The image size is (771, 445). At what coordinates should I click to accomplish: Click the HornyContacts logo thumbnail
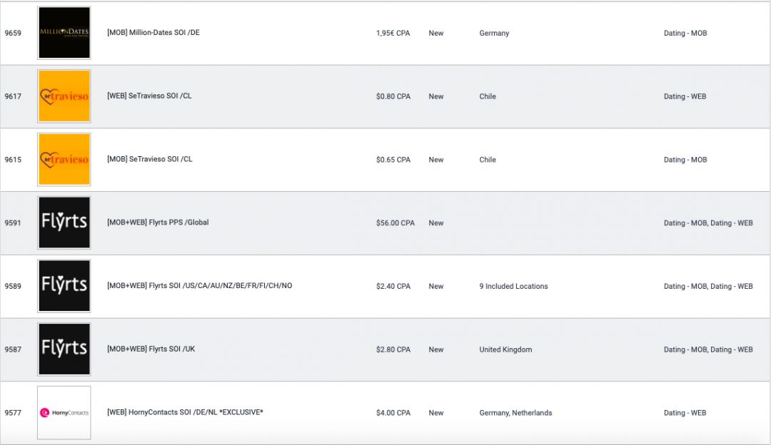pos(64,412)
